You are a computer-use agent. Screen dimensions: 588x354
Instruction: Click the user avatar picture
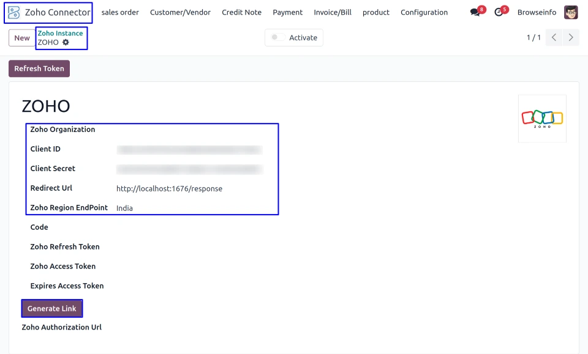click(570, 12)
